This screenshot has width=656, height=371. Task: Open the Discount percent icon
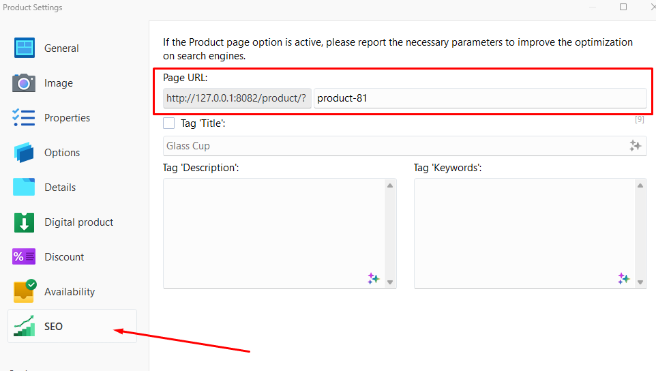point(25,257)
